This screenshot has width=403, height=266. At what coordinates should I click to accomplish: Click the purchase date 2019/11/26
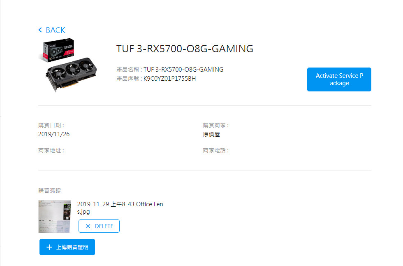54,134
